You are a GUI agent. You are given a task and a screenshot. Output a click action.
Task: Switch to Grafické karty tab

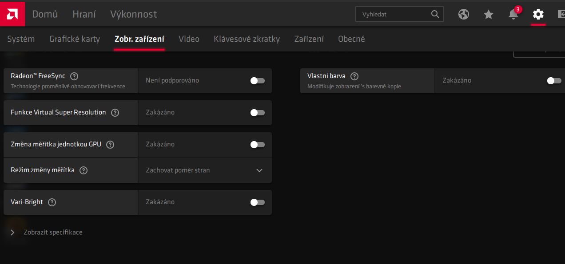click(75, 39)
